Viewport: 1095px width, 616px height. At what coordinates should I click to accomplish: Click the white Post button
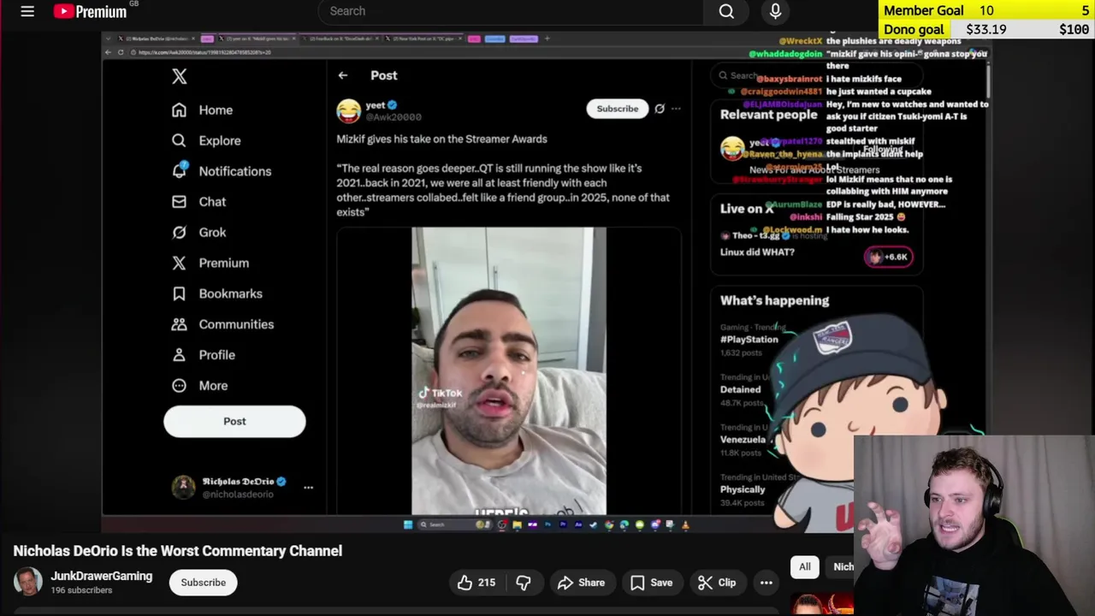(234, 421)
